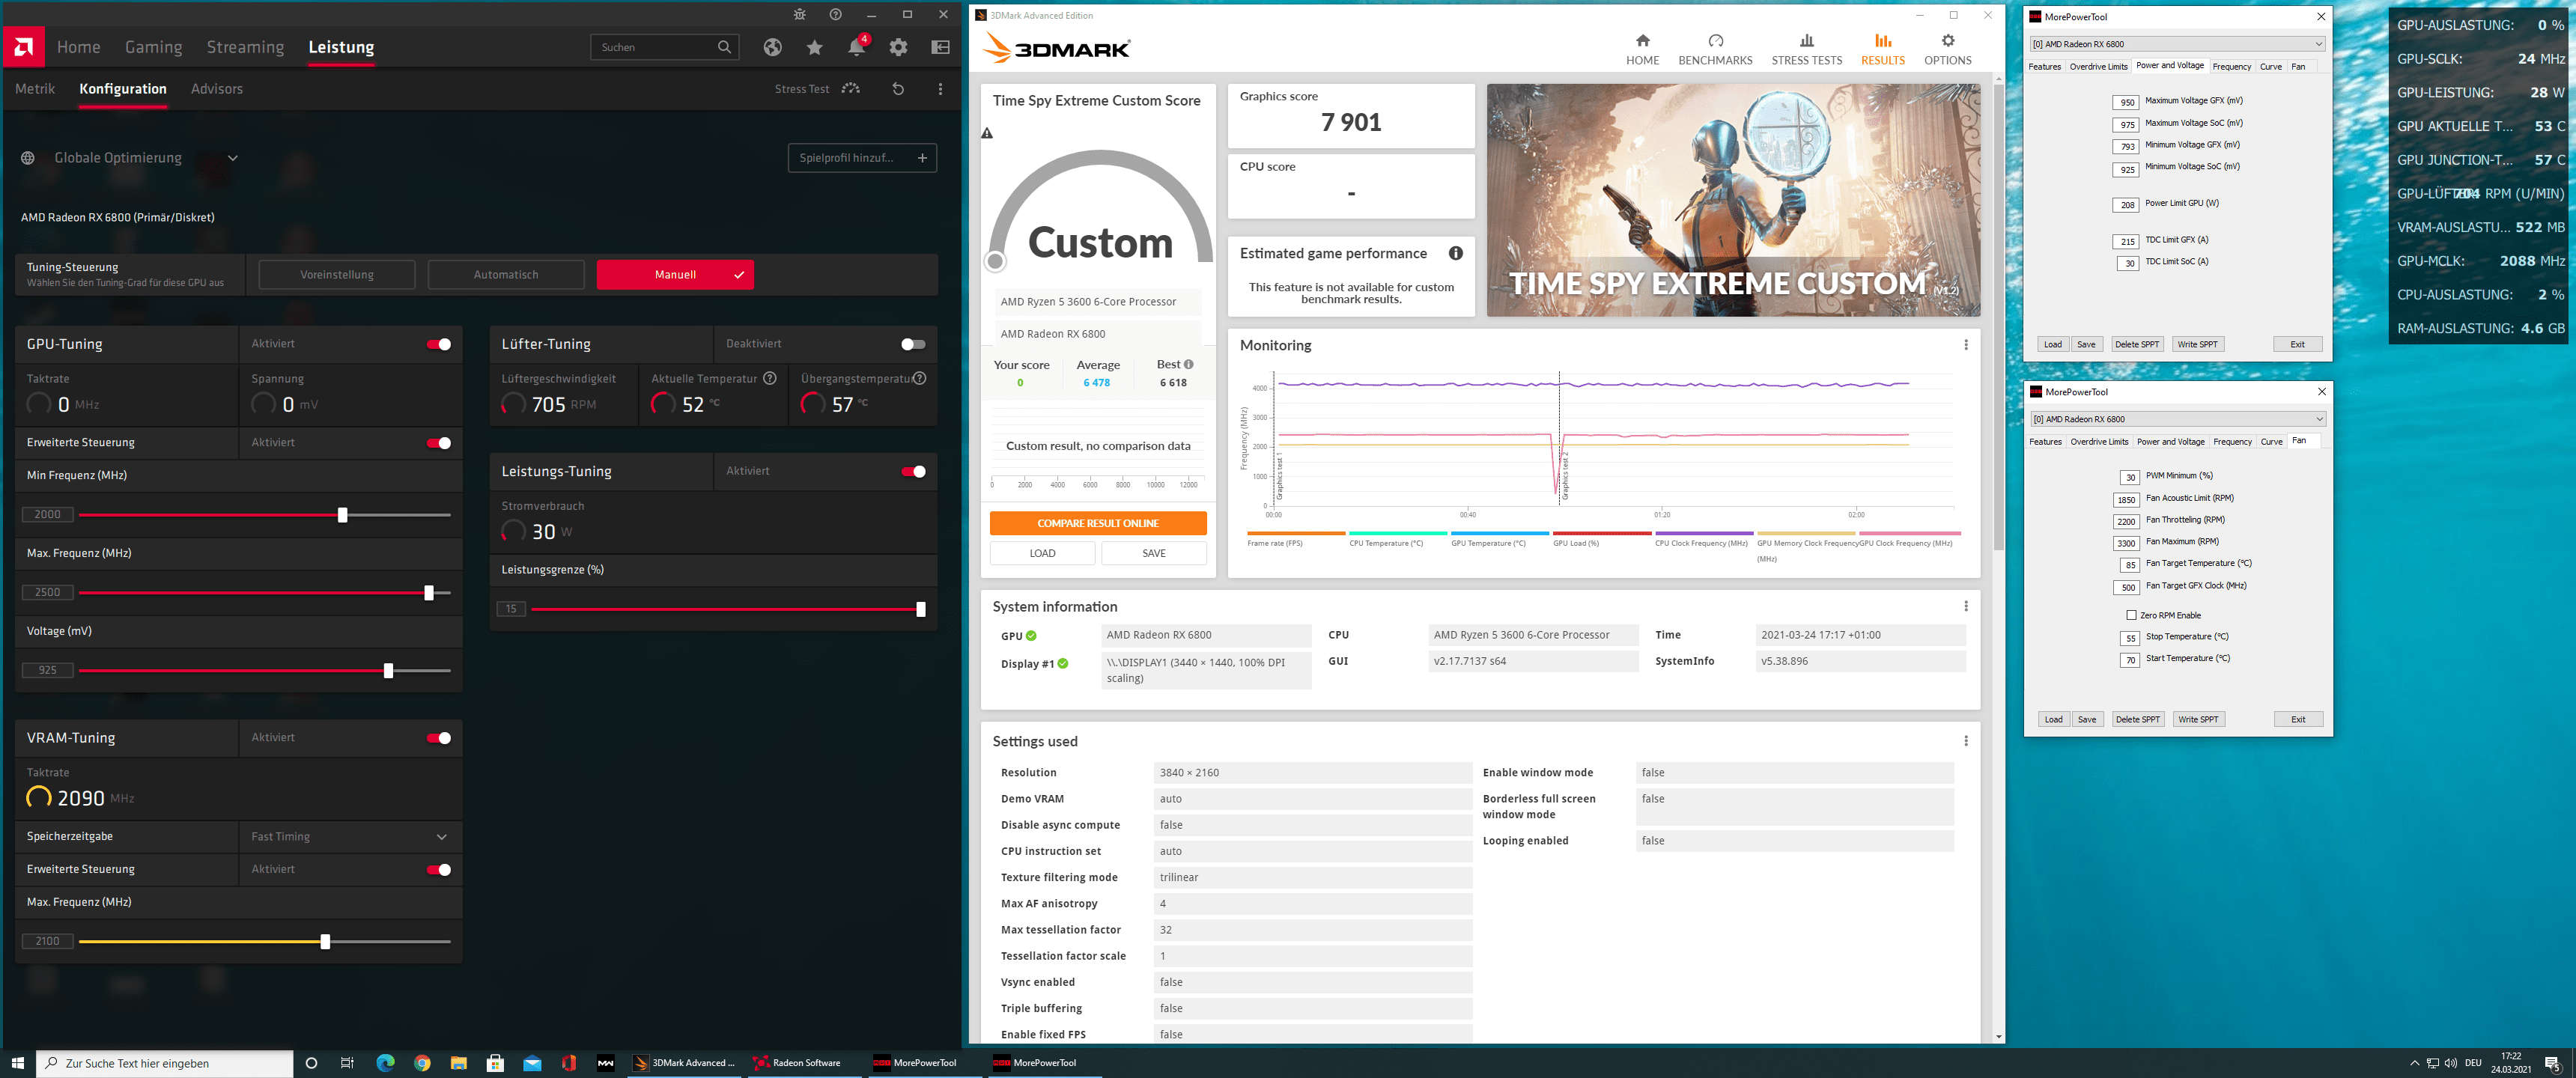
Task: Switch to Frequency tab in upper MorePowerTool
Action: pos(2231,67)
